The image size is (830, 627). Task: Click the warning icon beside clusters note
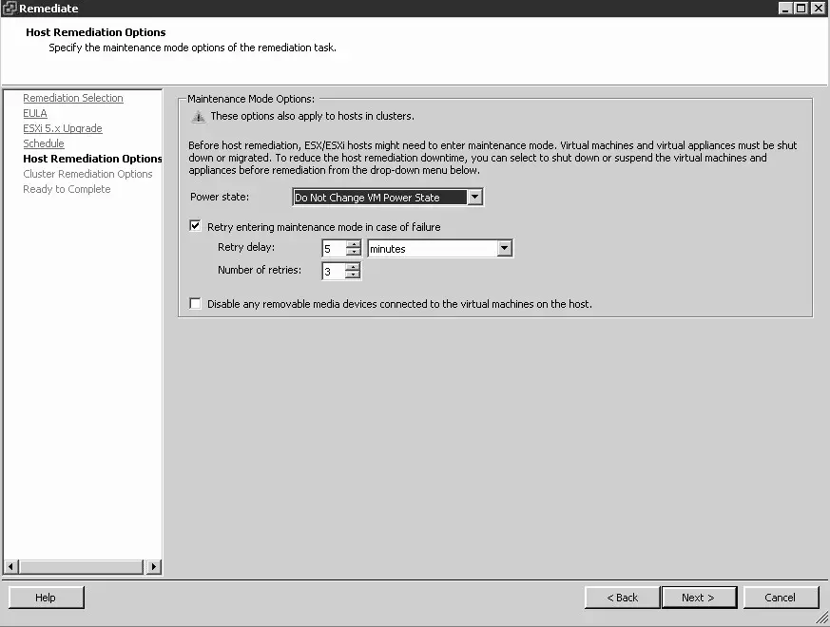click(198, 117)
